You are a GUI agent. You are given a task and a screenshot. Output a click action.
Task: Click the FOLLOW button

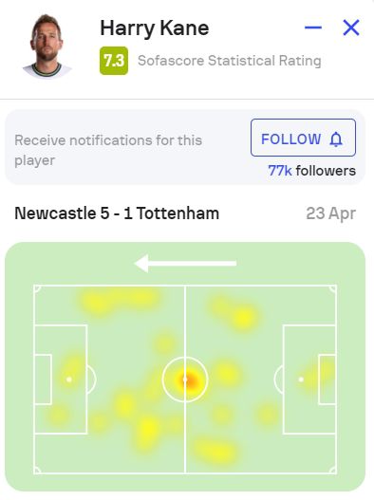303,138
